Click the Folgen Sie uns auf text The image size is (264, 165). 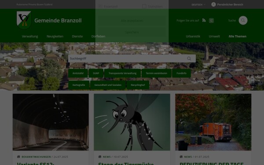click(188, 21)
